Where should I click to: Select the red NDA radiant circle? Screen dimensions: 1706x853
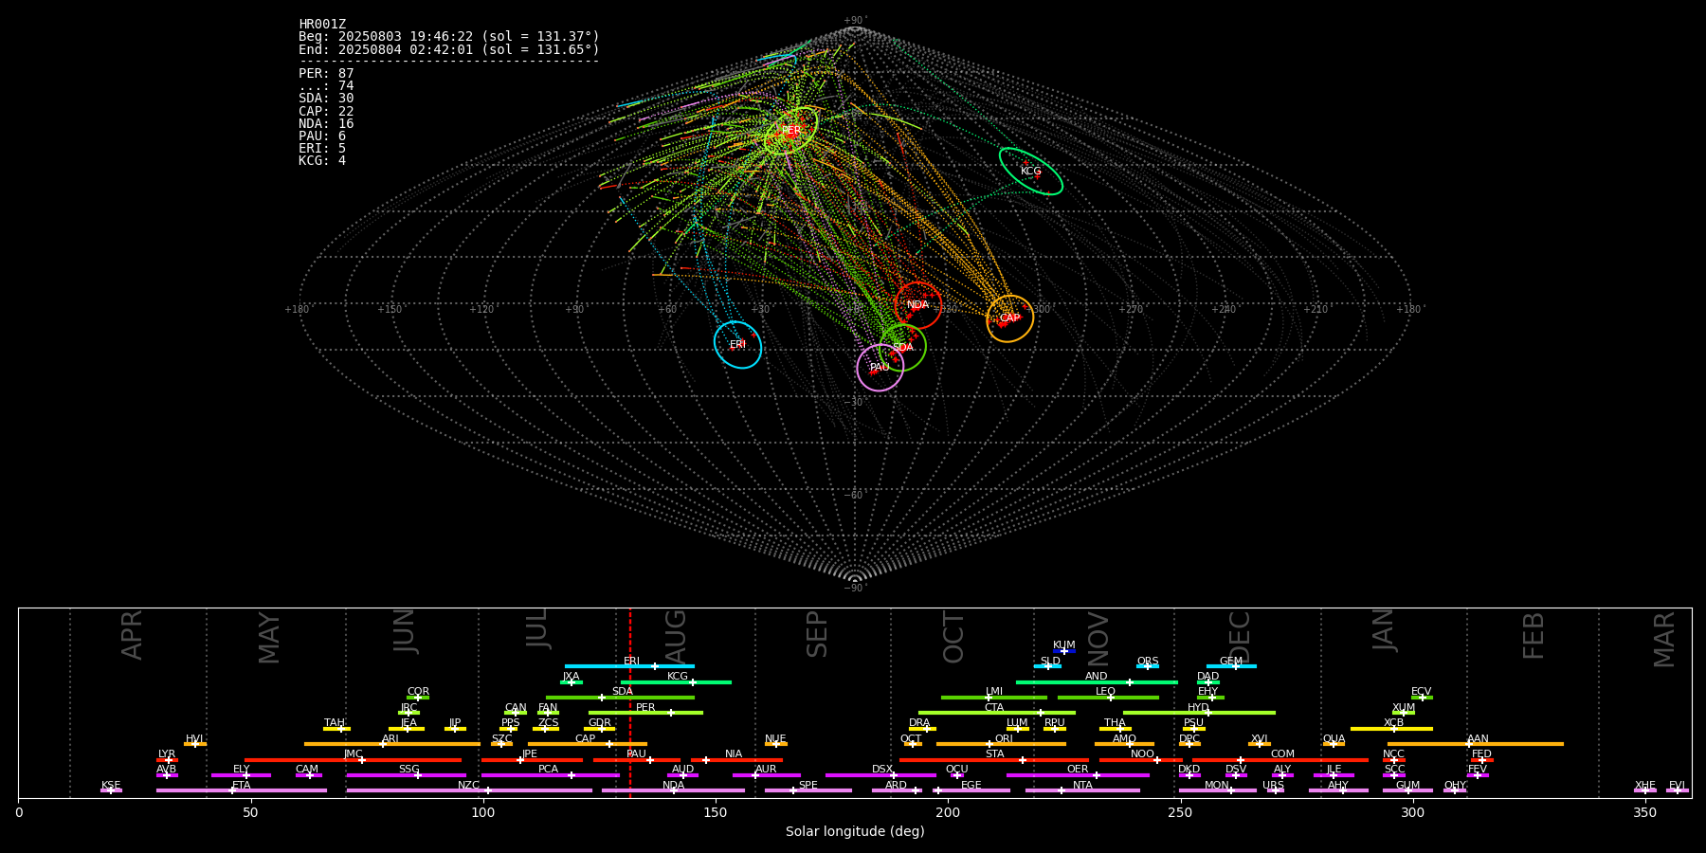tap(917, 305)
